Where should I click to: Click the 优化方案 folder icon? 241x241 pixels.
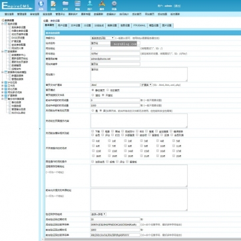(6, 89)
